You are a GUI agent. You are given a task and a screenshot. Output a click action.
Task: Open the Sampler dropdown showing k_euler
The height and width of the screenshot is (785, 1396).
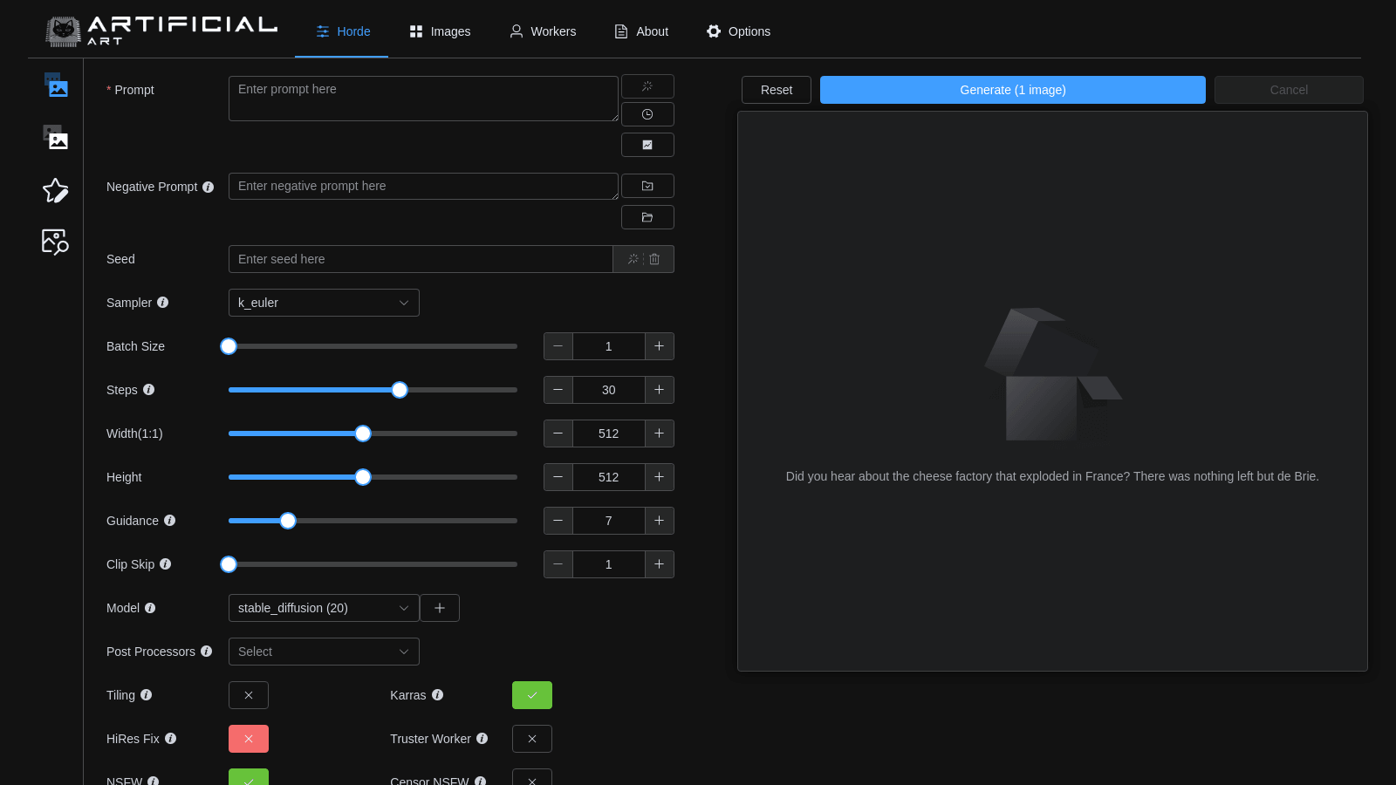point(324,303)
